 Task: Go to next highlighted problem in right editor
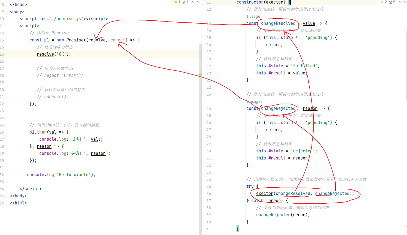(x=405, y=2)
